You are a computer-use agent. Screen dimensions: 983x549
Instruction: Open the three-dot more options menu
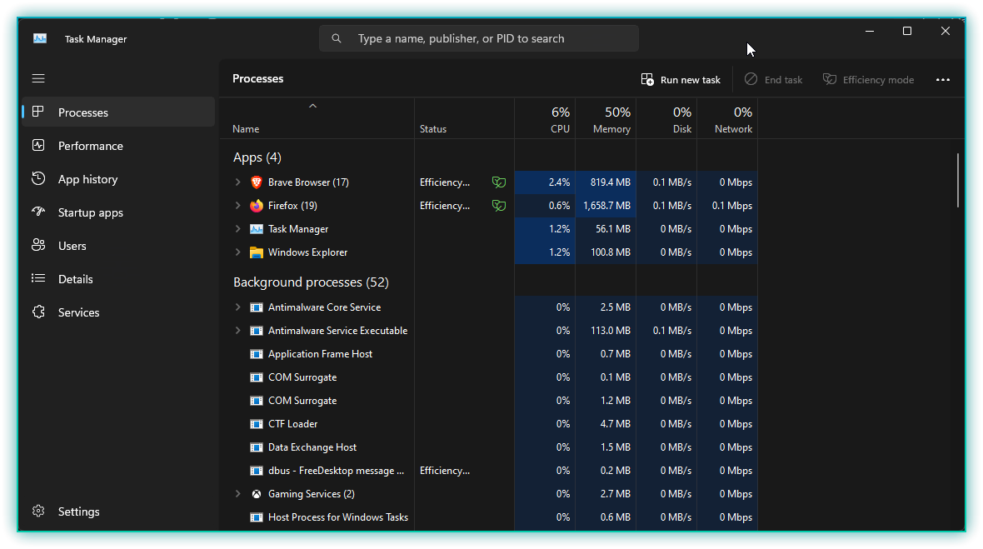click(943, 80)
